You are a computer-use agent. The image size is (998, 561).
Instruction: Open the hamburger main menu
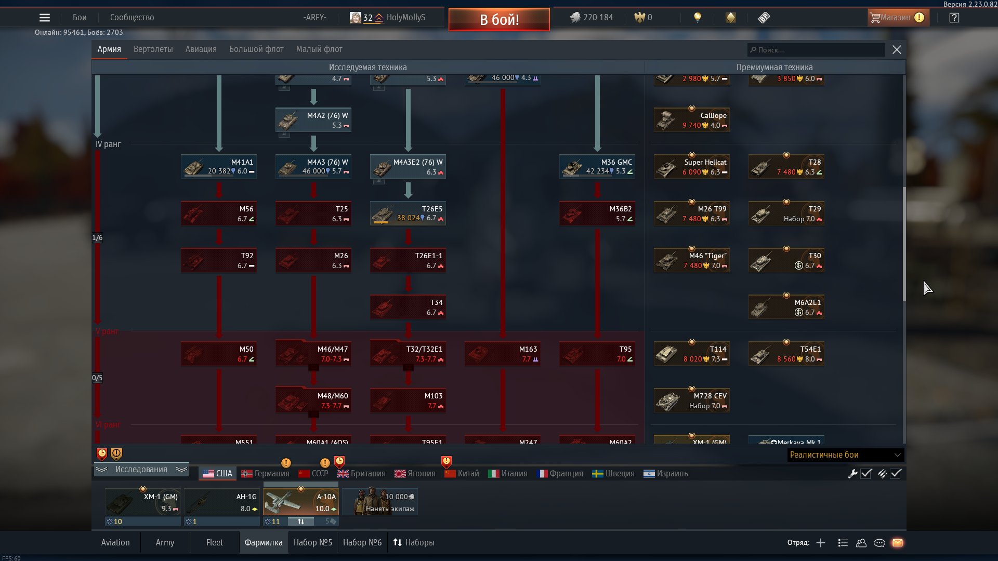click(45, 18)
